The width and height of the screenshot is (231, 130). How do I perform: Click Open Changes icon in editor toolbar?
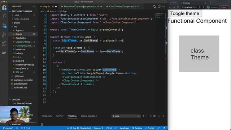[154, 6]
